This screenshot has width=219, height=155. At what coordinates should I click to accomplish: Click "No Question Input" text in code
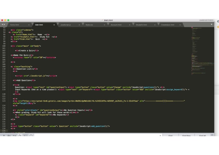[x=73, y=110]
